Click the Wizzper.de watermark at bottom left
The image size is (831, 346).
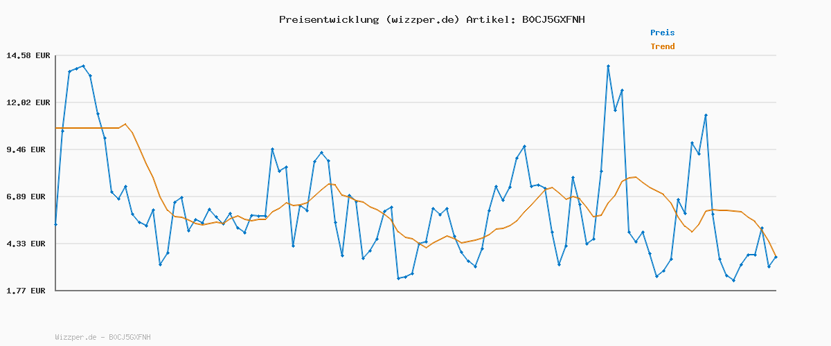point(102,337)
